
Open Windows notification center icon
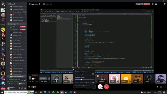pyautogui.click(x=164, y=92)
